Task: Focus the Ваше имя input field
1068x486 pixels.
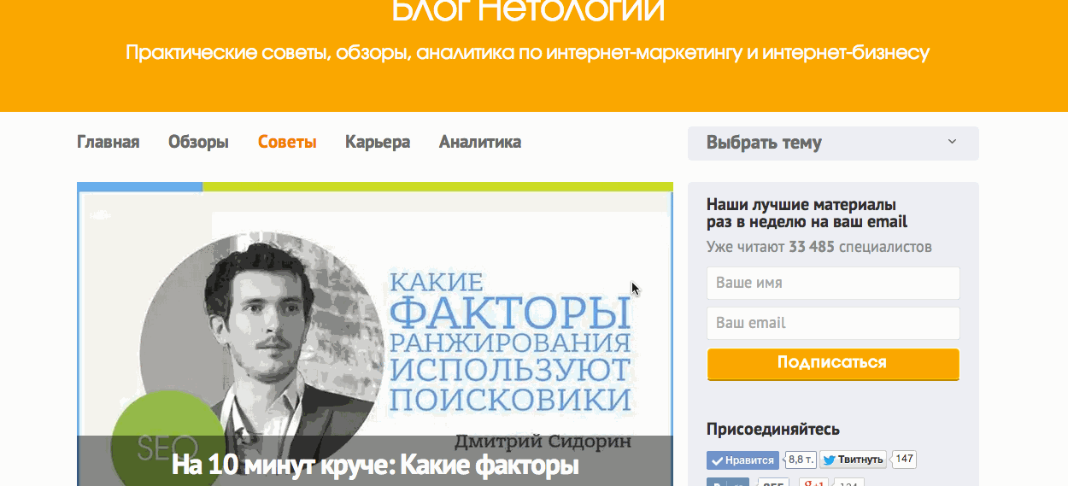Action: click(x=833, y=283)
